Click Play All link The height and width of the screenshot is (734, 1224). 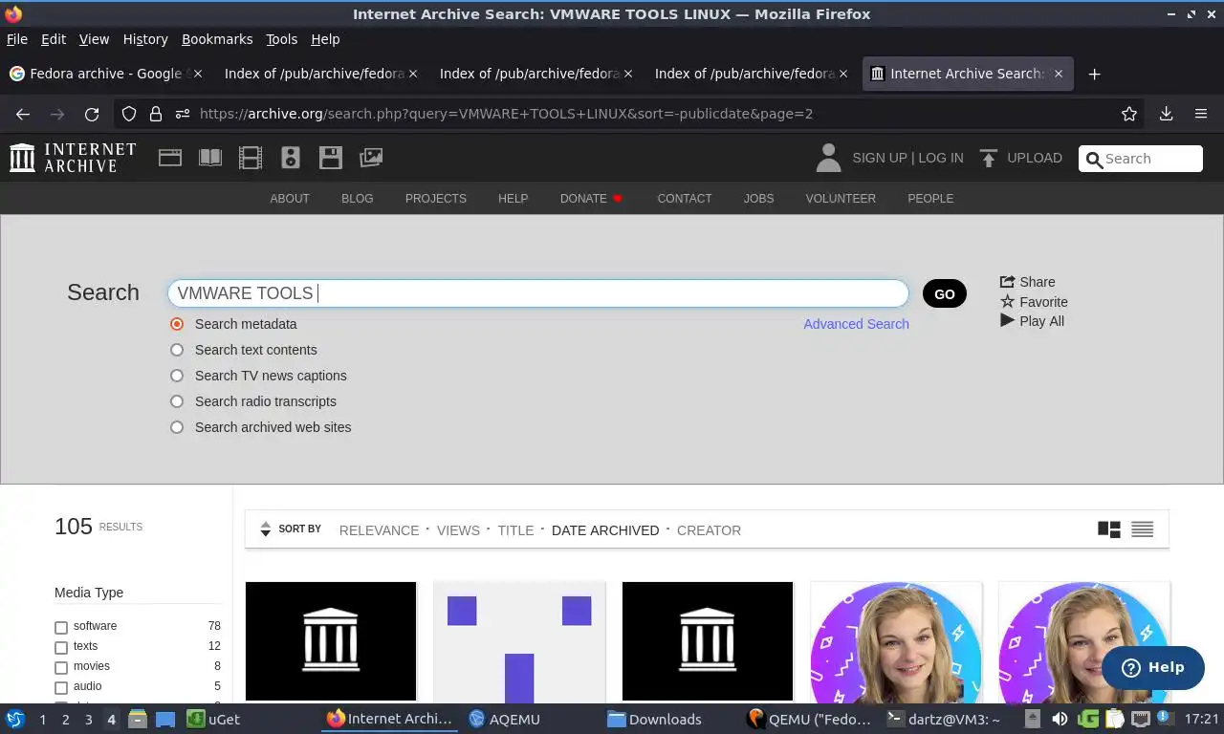point(1032,321)
